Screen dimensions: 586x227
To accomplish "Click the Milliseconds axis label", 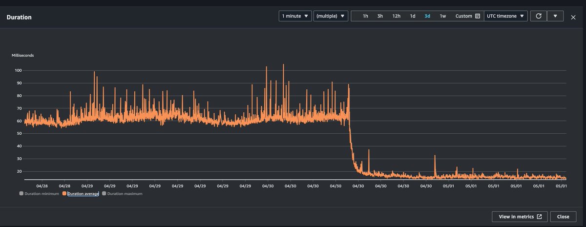I will click(x=23, y=55).
